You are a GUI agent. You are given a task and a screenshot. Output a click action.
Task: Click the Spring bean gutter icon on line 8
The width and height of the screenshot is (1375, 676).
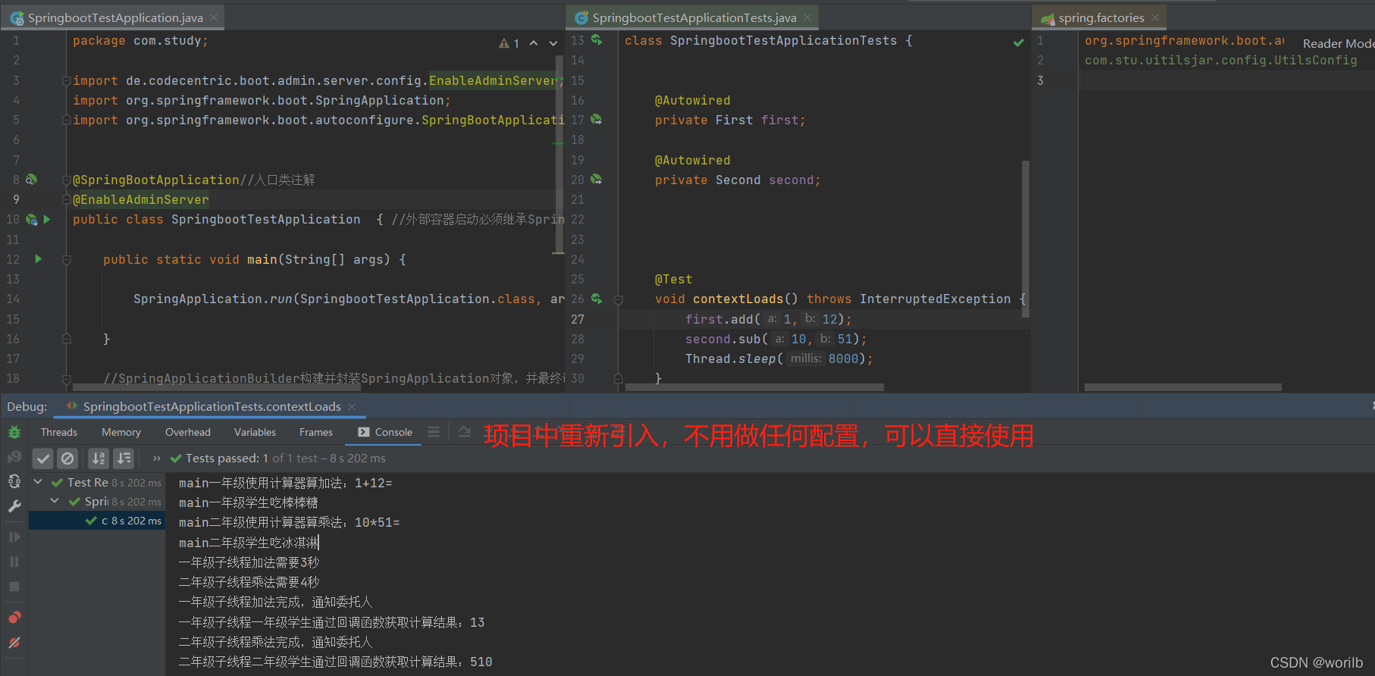click(x=31, y=180)
